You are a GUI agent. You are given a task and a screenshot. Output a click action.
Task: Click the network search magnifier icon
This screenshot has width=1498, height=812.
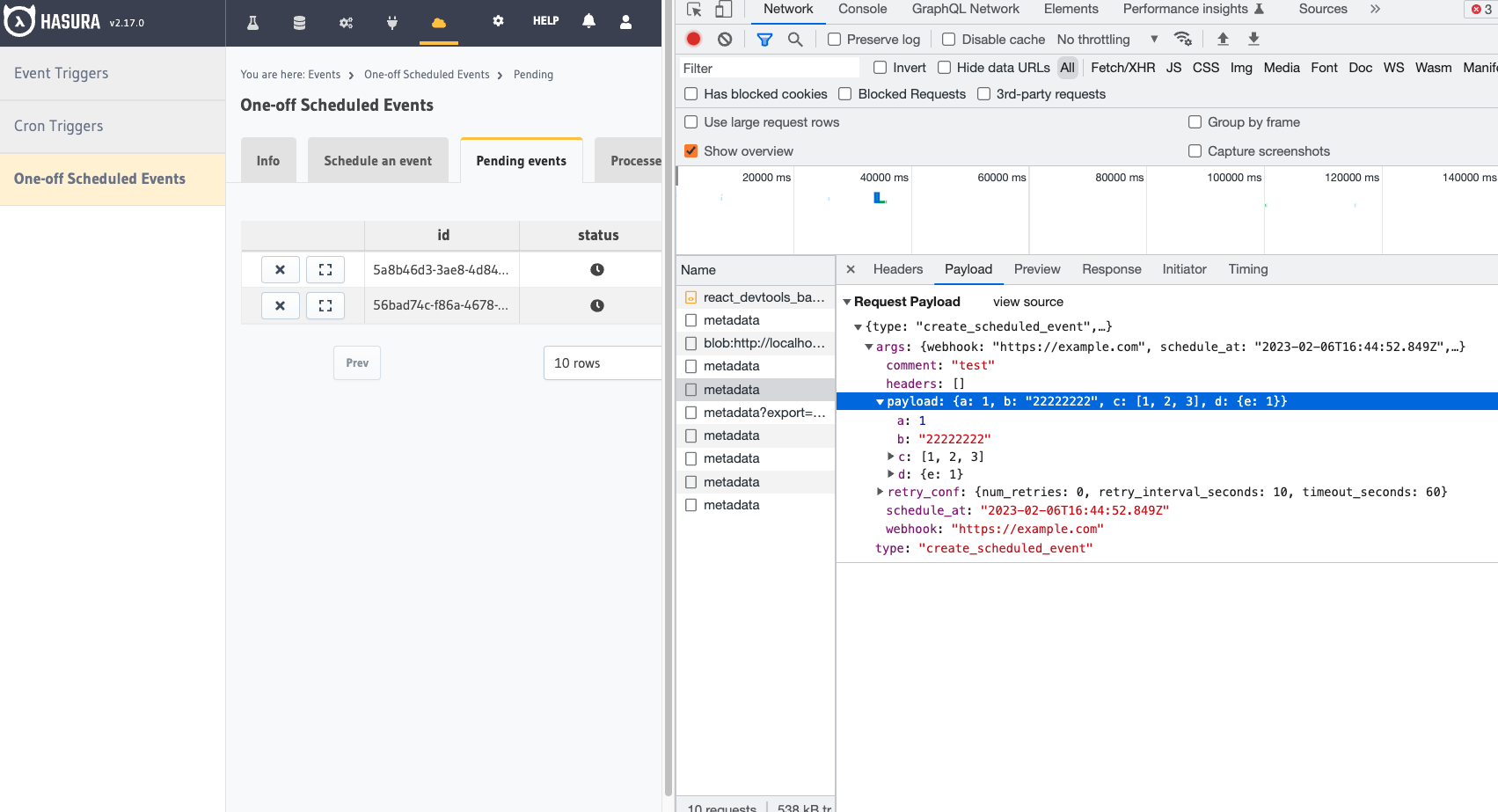(795, 39)
